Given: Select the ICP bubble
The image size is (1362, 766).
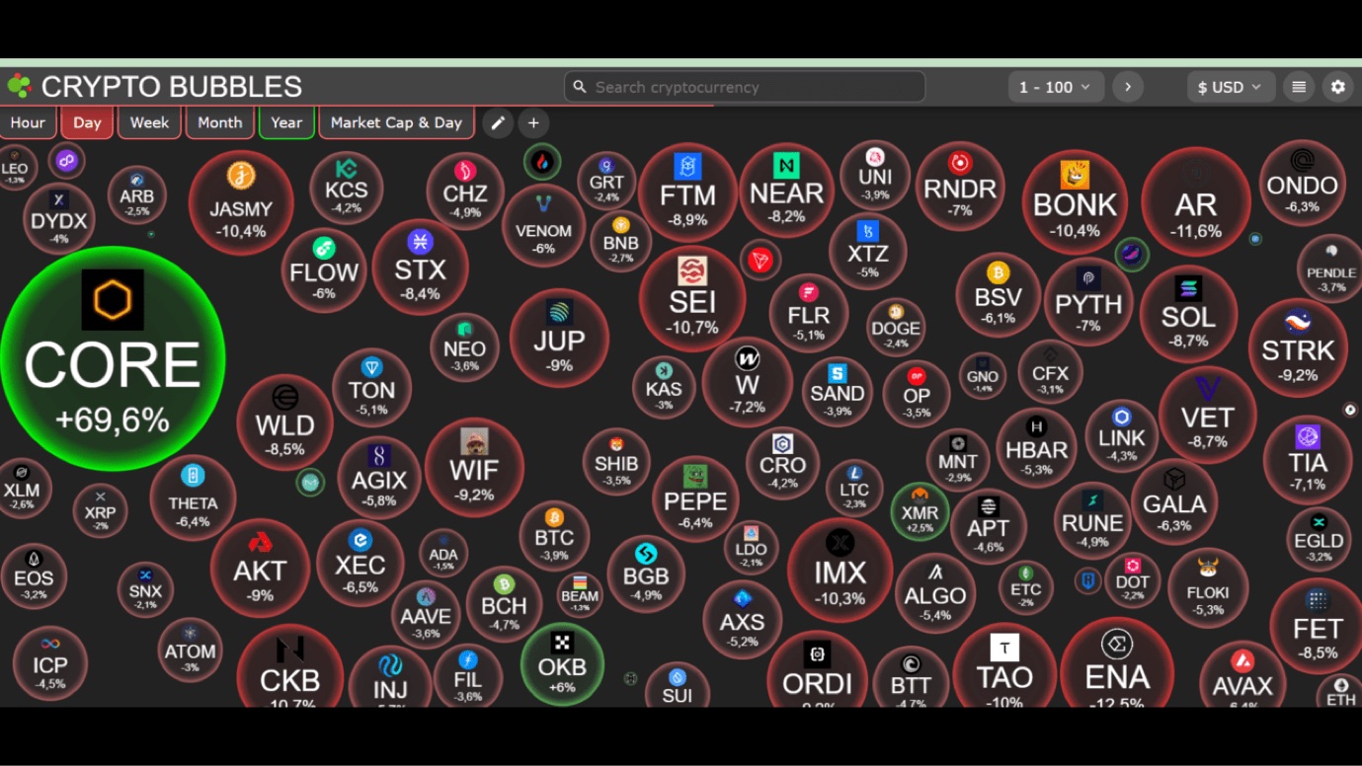Looking at the screenshot, I should point(50,662).
